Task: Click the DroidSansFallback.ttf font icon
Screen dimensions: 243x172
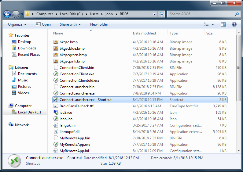Action: (56, 106)
